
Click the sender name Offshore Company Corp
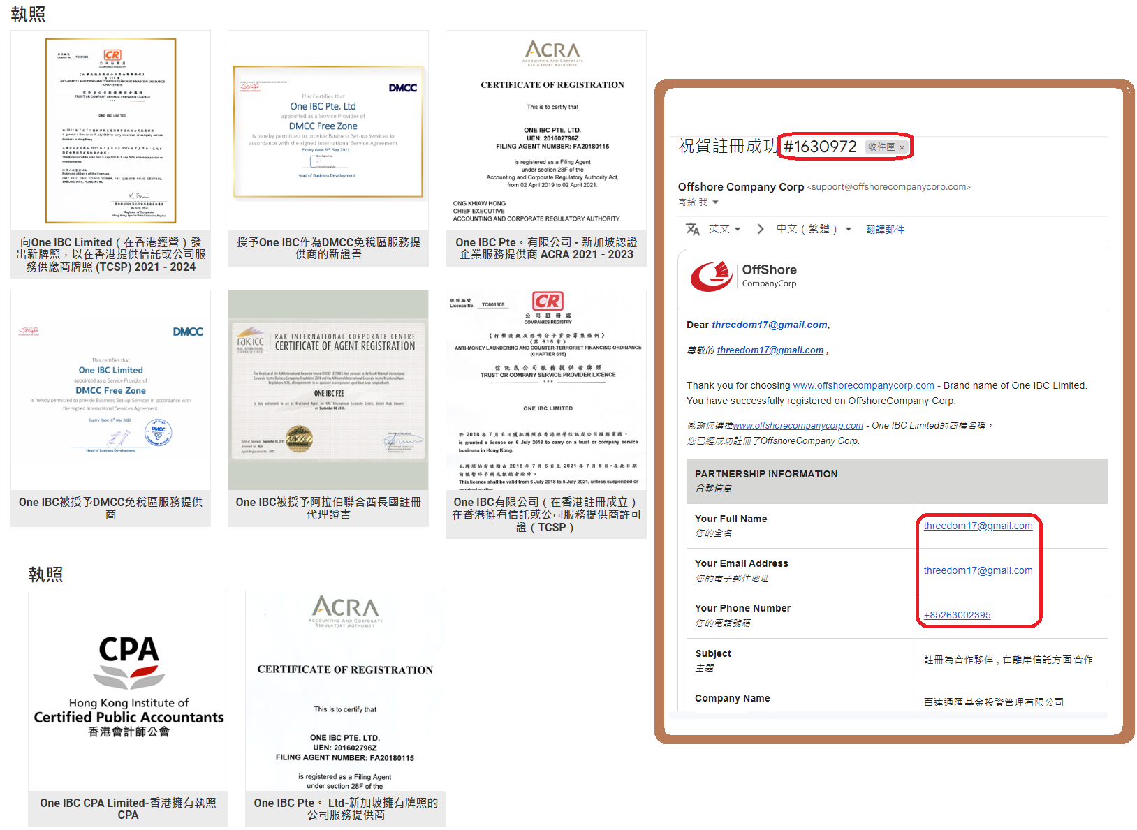point(741,186)
